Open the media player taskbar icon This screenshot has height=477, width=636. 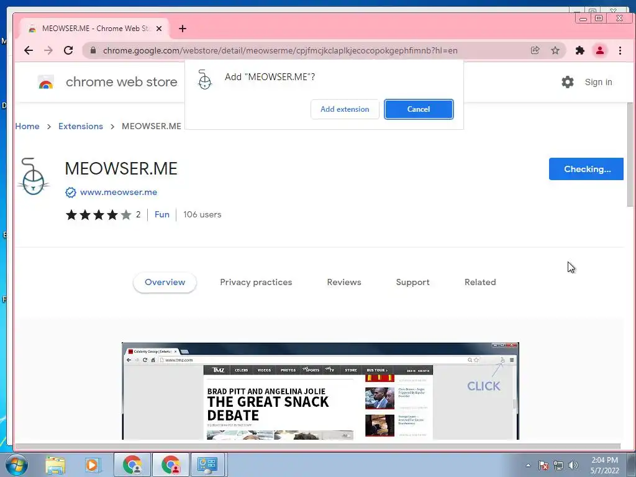coord(92,465)
